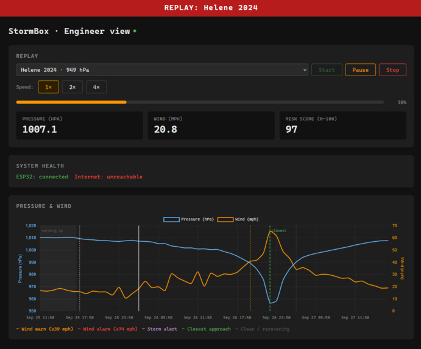Image resolution: width=421 pixels, height=349 pixels.
Task: Click the wind value 20.8
Action: tap(165, 129)
